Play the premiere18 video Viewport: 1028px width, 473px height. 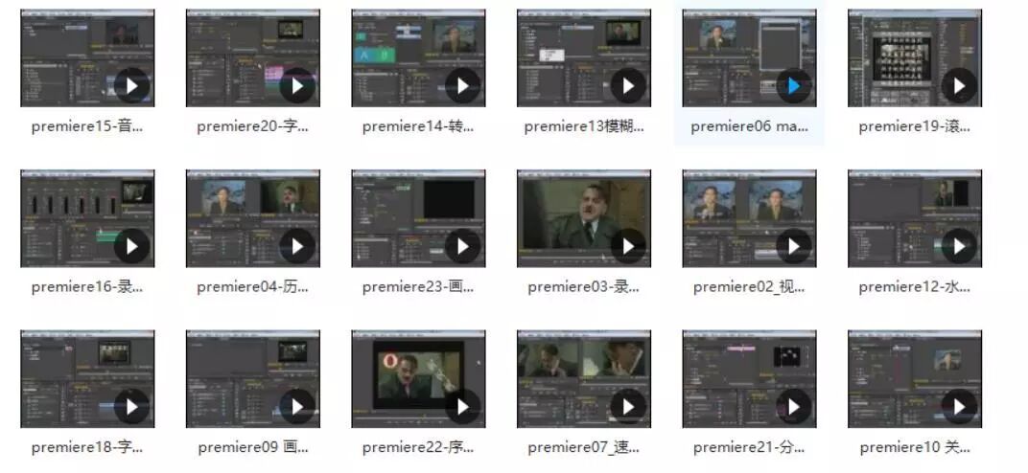click(x=131, y=406)
